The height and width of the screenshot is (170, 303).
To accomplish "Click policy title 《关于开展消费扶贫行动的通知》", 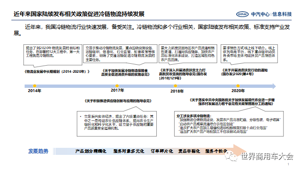I will click(x=244, y=72).
